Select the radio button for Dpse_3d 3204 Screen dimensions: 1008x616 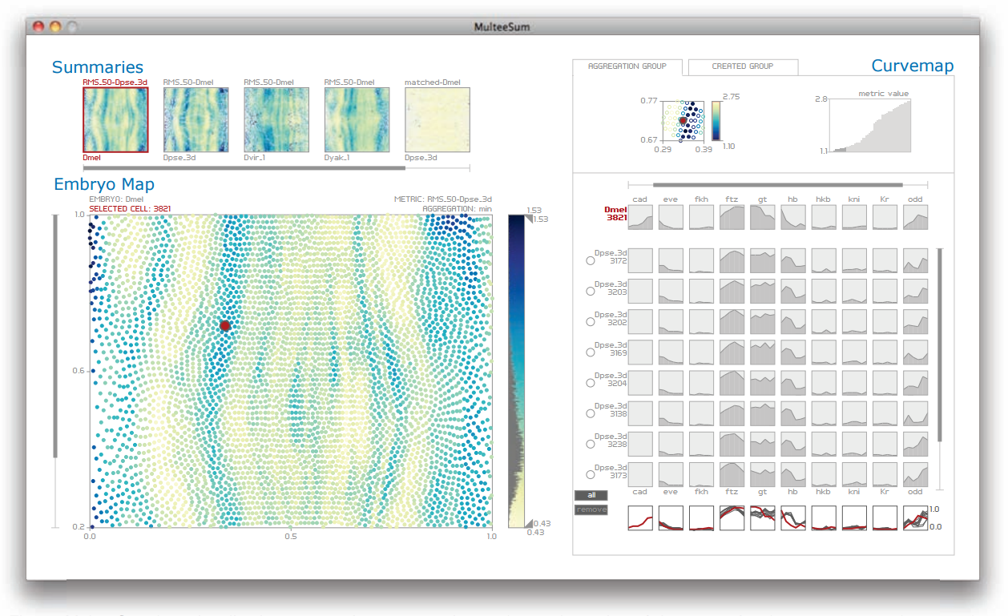[x=591, y=382]
